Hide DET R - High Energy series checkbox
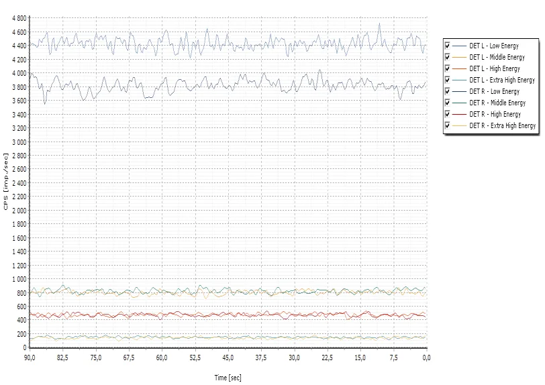The height and width of the screenshot is (385, 545). coord(447,114)
